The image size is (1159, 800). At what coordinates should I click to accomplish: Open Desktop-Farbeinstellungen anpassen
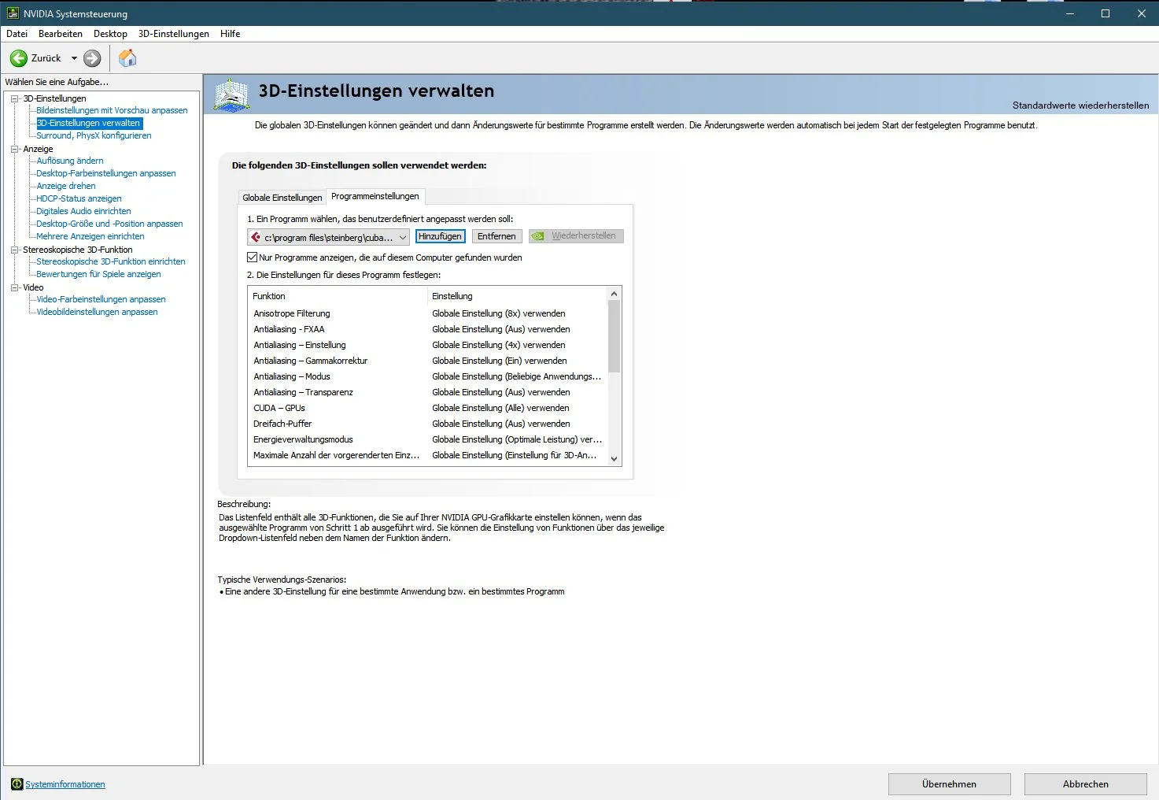[x=106, y=173]
